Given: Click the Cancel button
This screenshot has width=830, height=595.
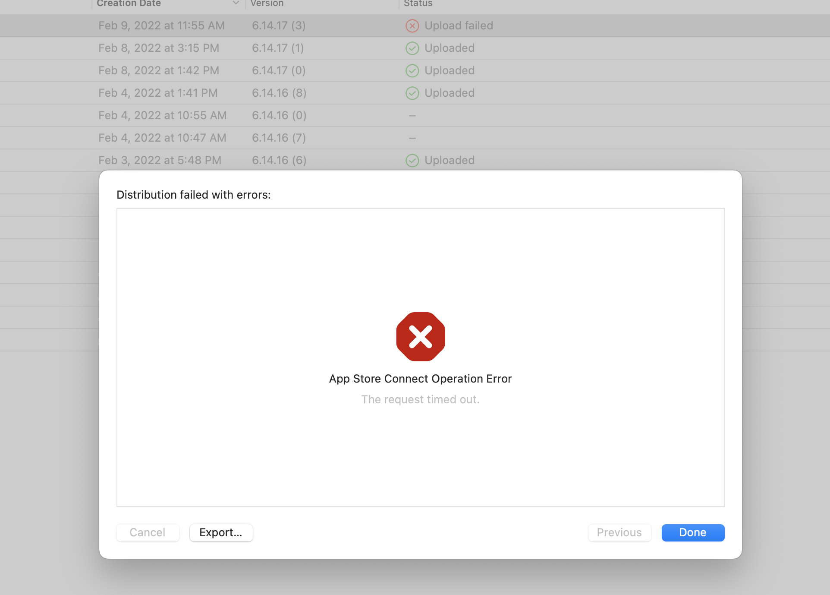Looking at the screenshot, I should coord(148,532).
